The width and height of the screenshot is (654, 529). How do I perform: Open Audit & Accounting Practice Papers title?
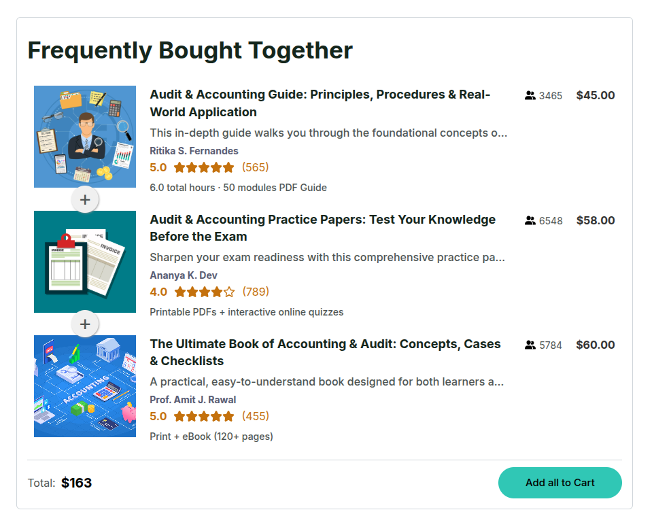(x=322, y=228)
